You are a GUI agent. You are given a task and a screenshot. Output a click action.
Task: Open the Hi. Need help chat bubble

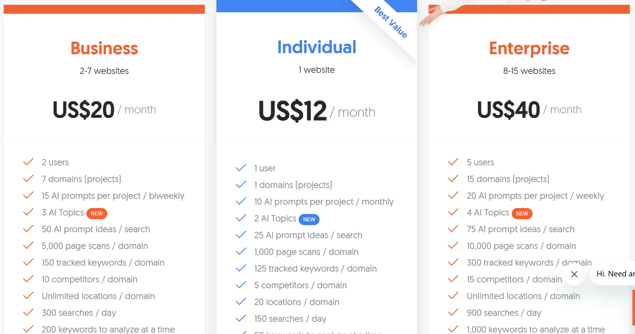click(x=615, y=274)
